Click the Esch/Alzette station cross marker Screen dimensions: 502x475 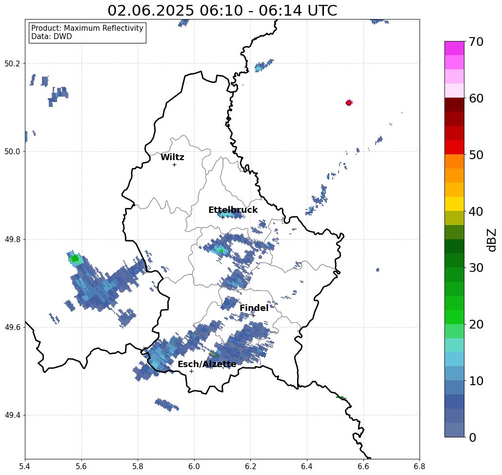[x=191, y=372]
